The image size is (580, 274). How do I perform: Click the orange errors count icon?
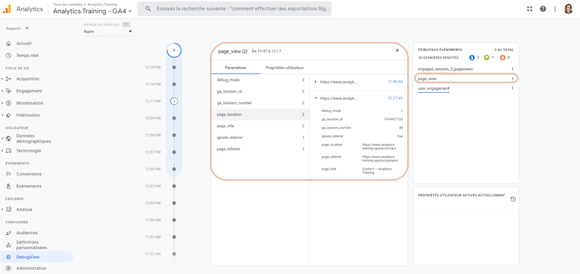pos(502,57)
